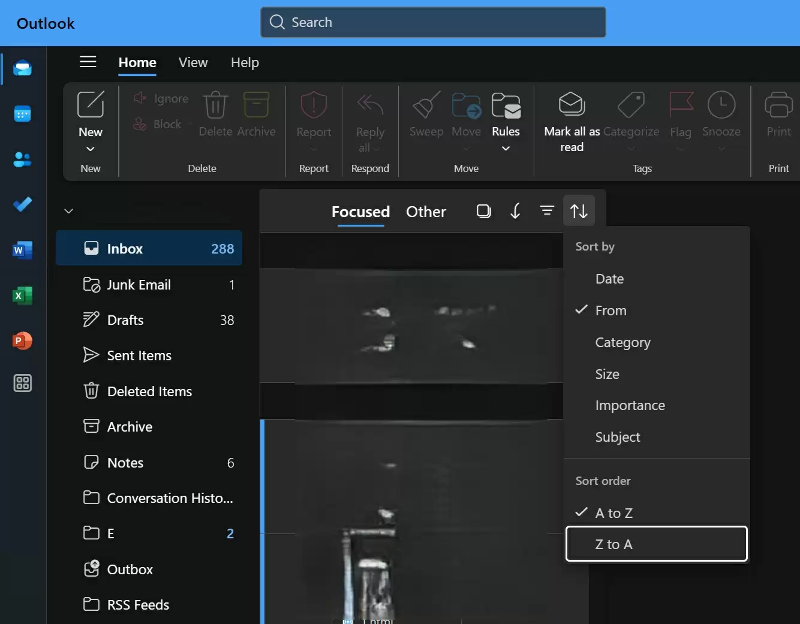Sort messages by Date
The image size is (800, 624).
click(x=609, y=278)
